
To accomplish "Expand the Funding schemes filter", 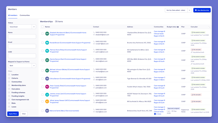I will tap(9, 92).
